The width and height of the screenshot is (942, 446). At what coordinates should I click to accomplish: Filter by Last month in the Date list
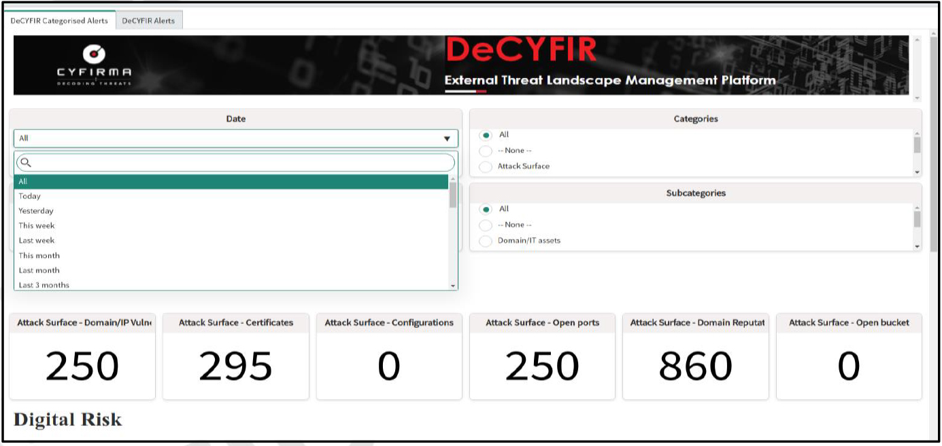pos(231,271)
